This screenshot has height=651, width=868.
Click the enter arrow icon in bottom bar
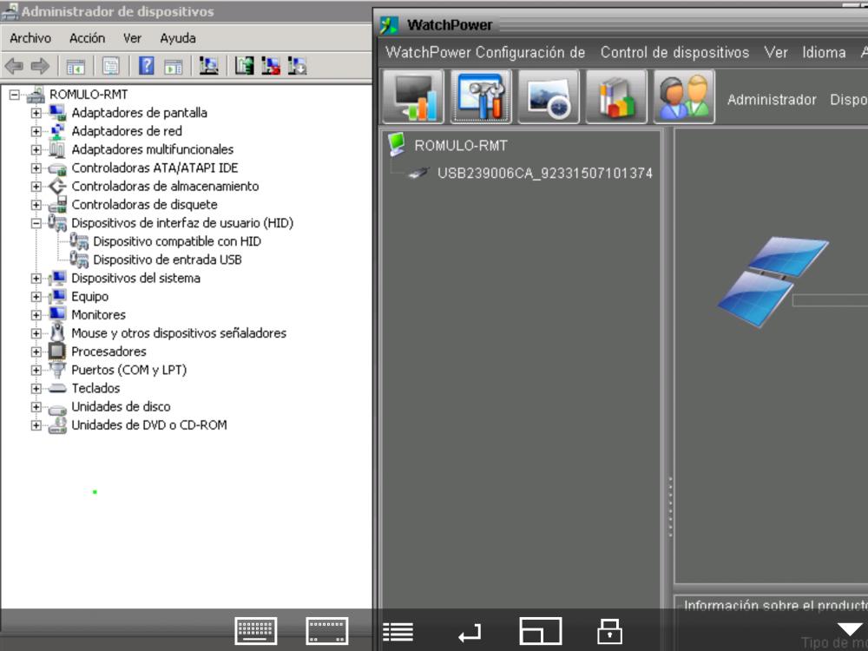[470, 632]
